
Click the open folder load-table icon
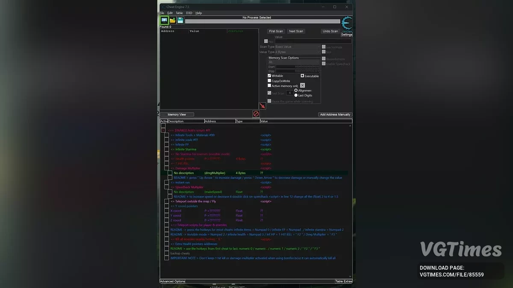point(172,20)
